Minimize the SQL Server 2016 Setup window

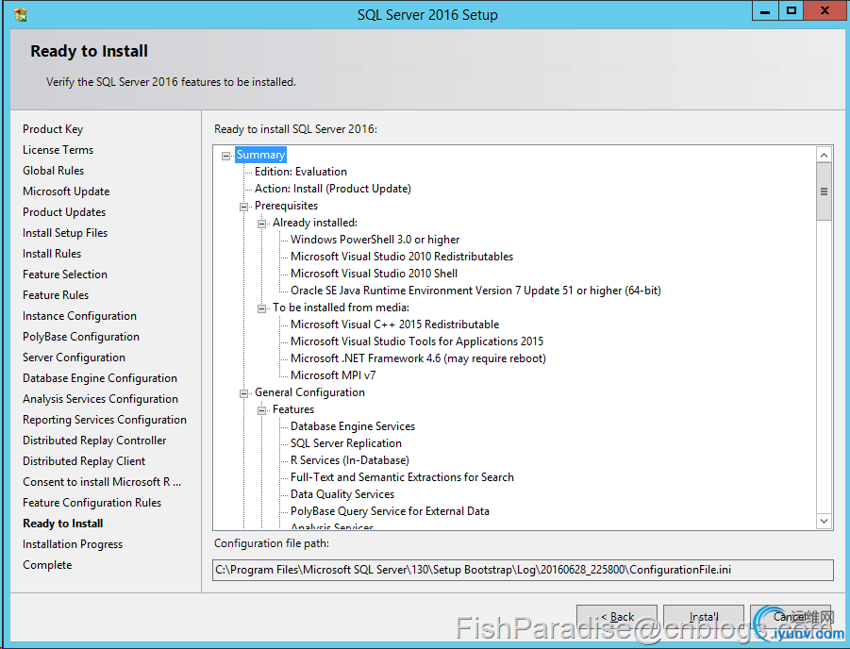[x=765, y=10]
